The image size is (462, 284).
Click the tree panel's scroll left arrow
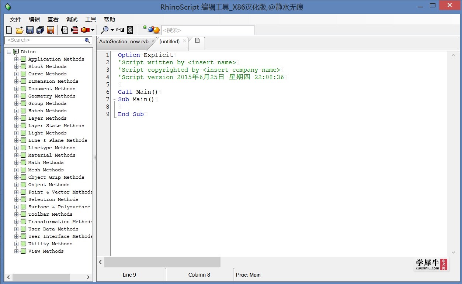point(8,277)
